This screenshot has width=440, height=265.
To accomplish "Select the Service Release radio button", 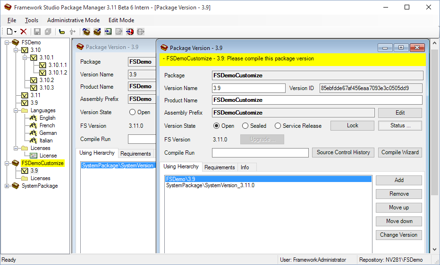I will (x=278, y=126).
